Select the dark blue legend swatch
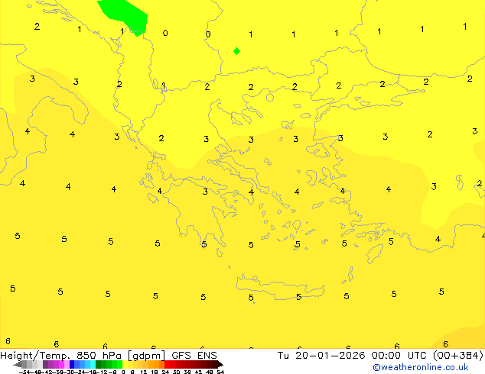The image size is (485, 374). [x=72, y=364]
